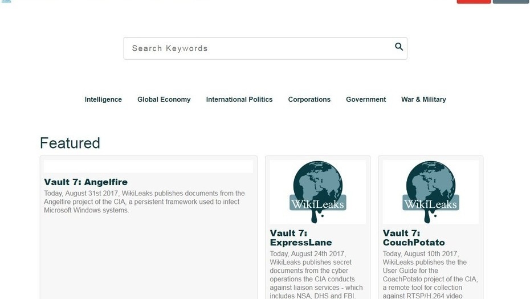Open the Global Economy category
The image size is (530, 299).
coord(164,100)
